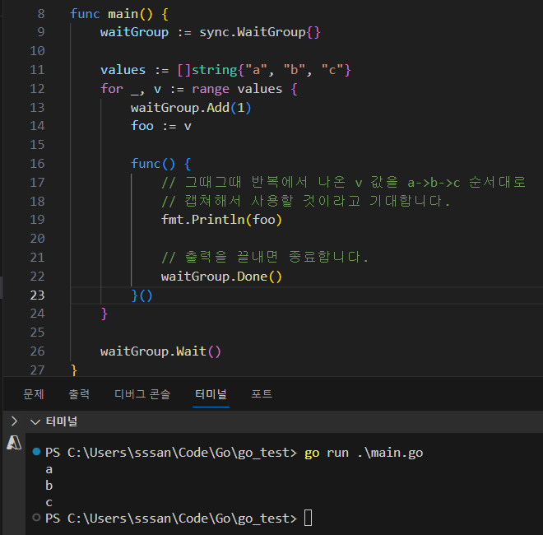
Task: Click the main function name on line 8
Action: tap(123, 14)
